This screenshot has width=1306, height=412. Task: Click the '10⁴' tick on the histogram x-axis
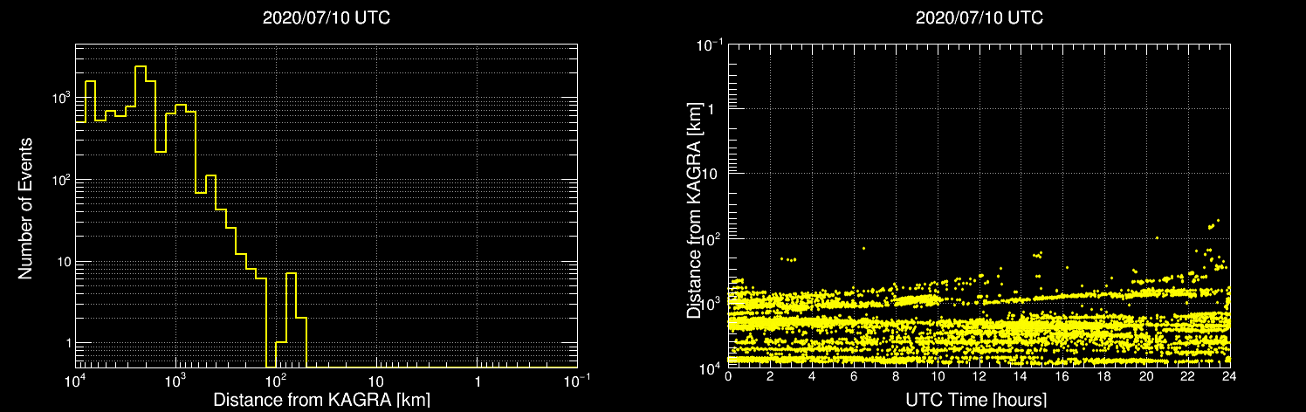tap(77, 381)
